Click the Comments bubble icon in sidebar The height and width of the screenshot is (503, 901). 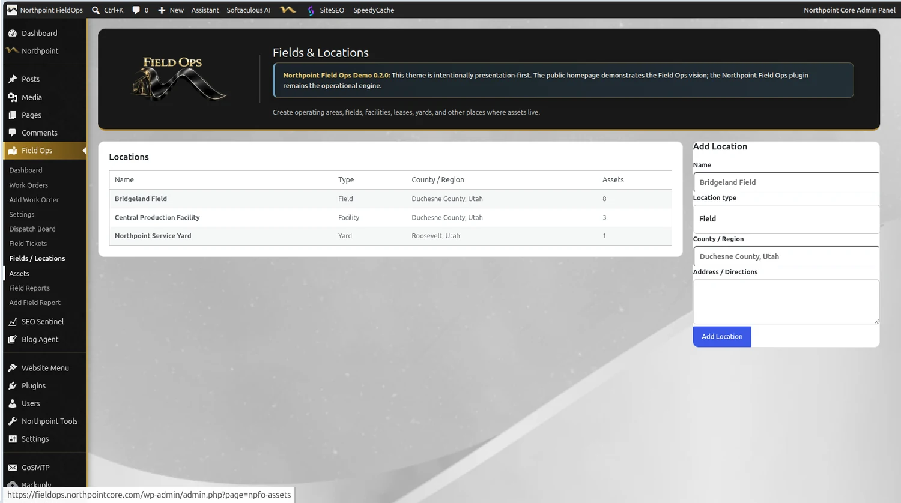pos(13,133)
